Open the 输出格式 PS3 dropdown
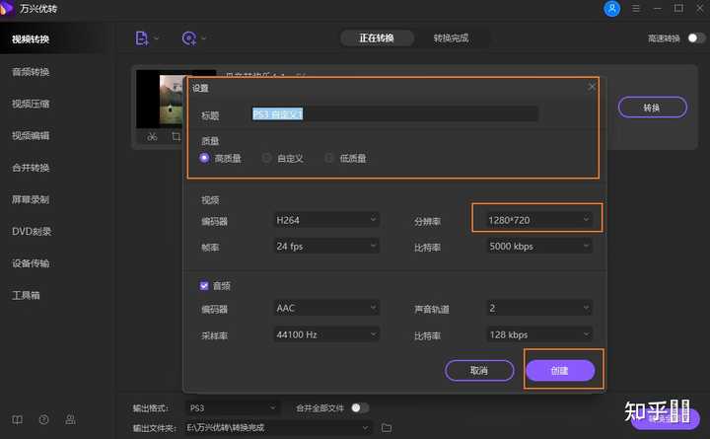The height and width of the screenshot is (439, 710). [233, 408]
